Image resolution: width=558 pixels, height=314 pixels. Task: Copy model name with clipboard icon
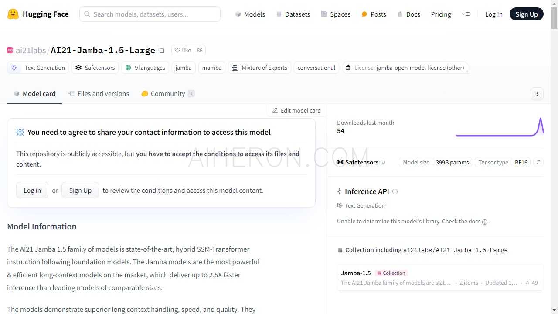tap(161, 50)
